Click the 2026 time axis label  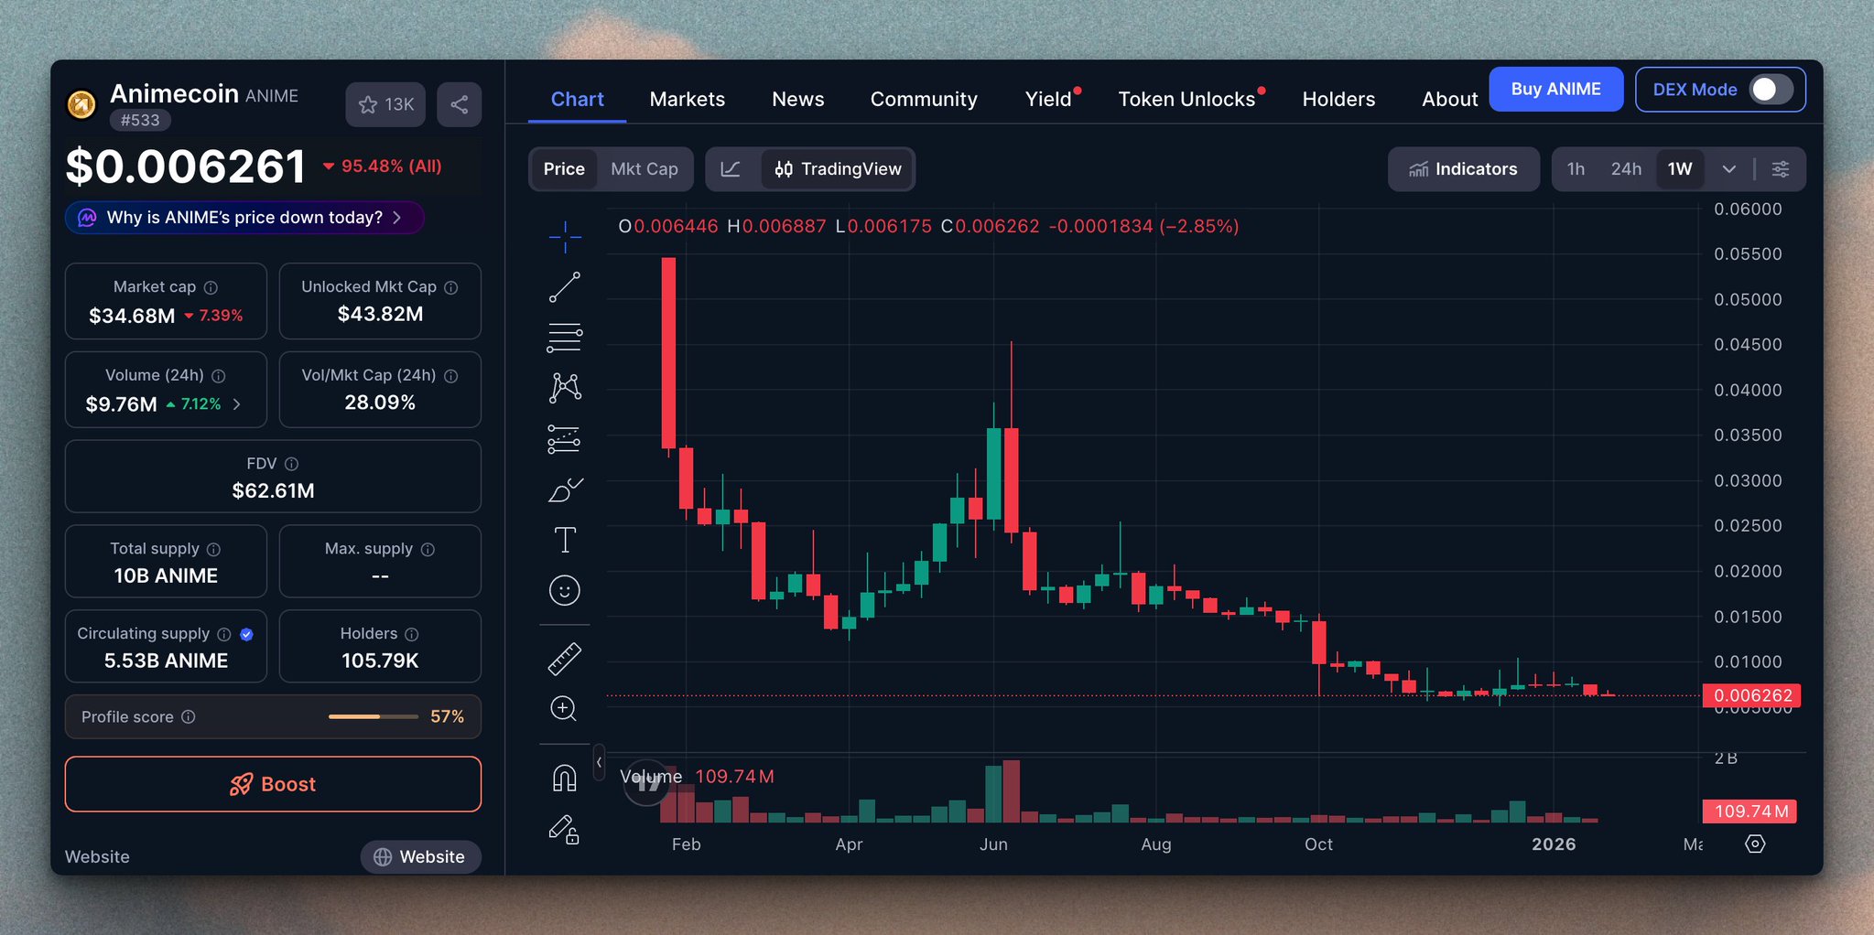tap(1554, 844)
